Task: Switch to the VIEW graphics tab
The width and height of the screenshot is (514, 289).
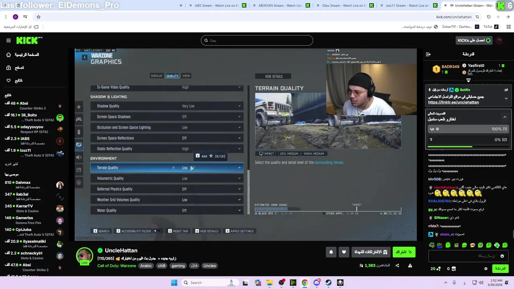Action: [x=186, y=76]
